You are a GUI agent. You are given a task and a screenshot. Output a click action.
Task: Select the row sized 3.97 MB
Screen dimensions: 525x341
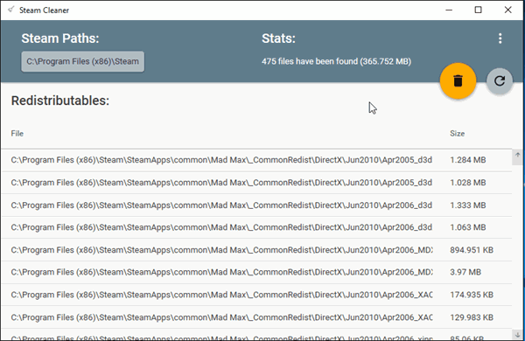pyautogui.click(x=256, y=273)
